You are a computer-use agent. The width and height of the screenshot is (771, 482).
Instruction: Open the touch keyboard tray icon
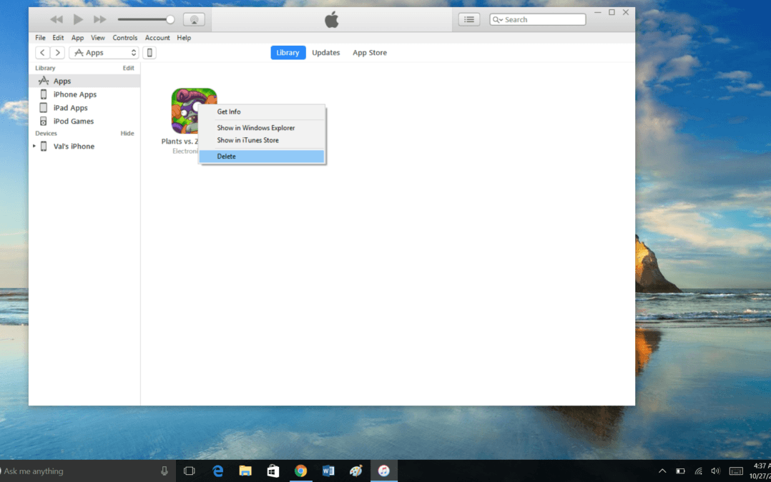[x=736, y=471]
